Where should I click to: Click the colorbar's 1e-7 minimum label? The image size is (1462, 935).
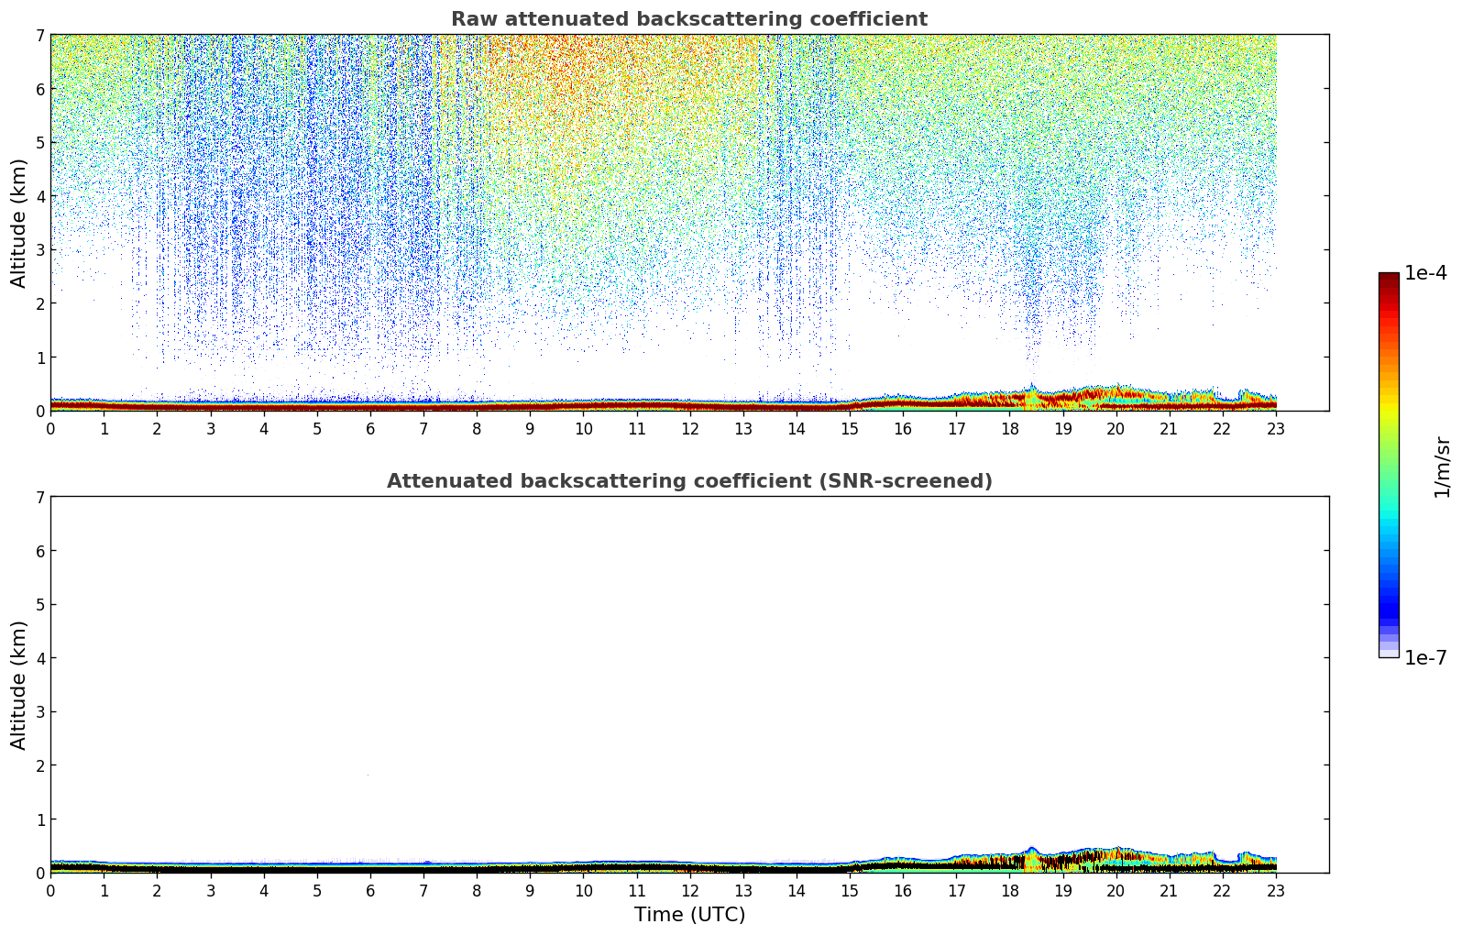pos(1425,657)
